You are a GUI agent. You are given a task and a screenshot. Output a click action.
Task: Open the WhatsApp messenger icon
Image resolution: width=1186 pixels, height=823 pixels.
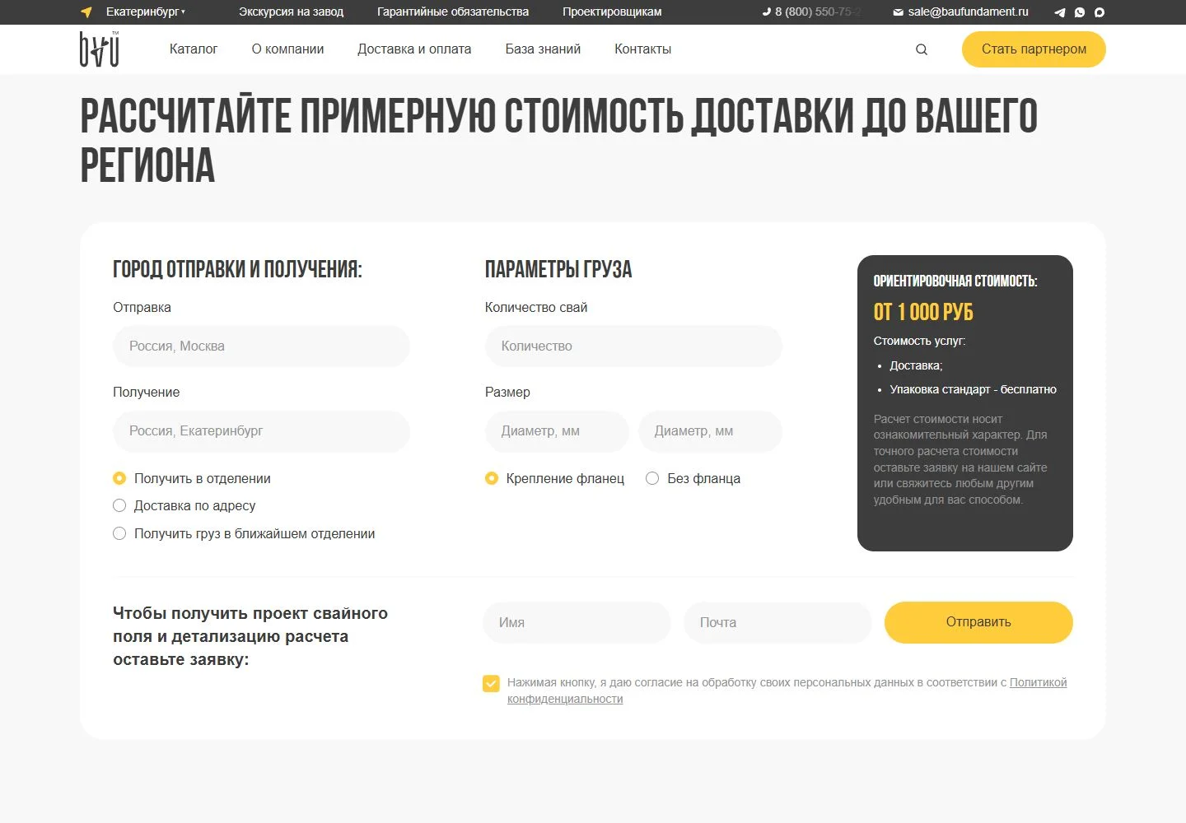[x=1080, y=12]
